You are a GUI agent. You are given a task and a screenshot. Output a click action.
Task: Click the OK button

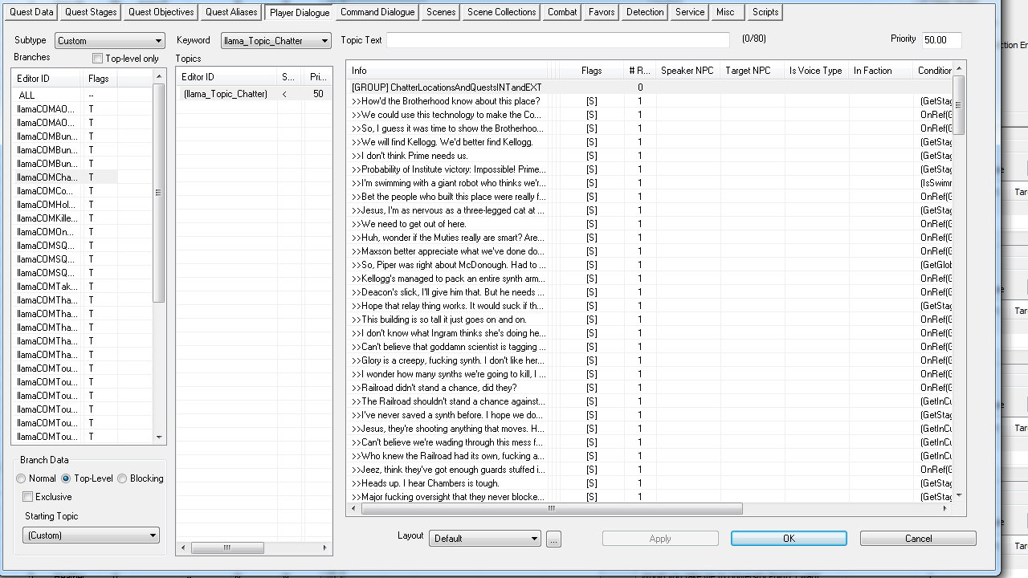pyautogui.click(x=789, y=539)
